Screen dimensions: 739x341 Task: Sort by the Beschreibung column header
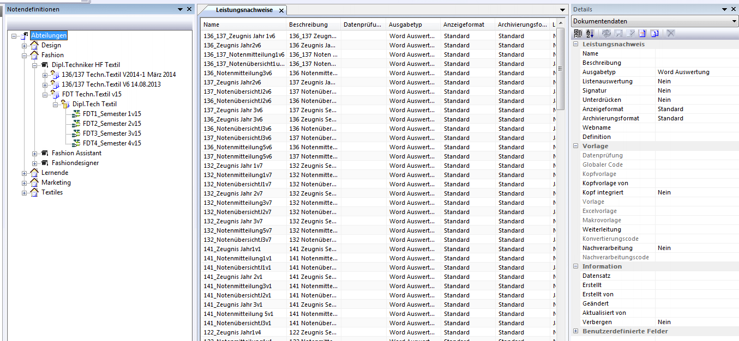pos(308,25)
